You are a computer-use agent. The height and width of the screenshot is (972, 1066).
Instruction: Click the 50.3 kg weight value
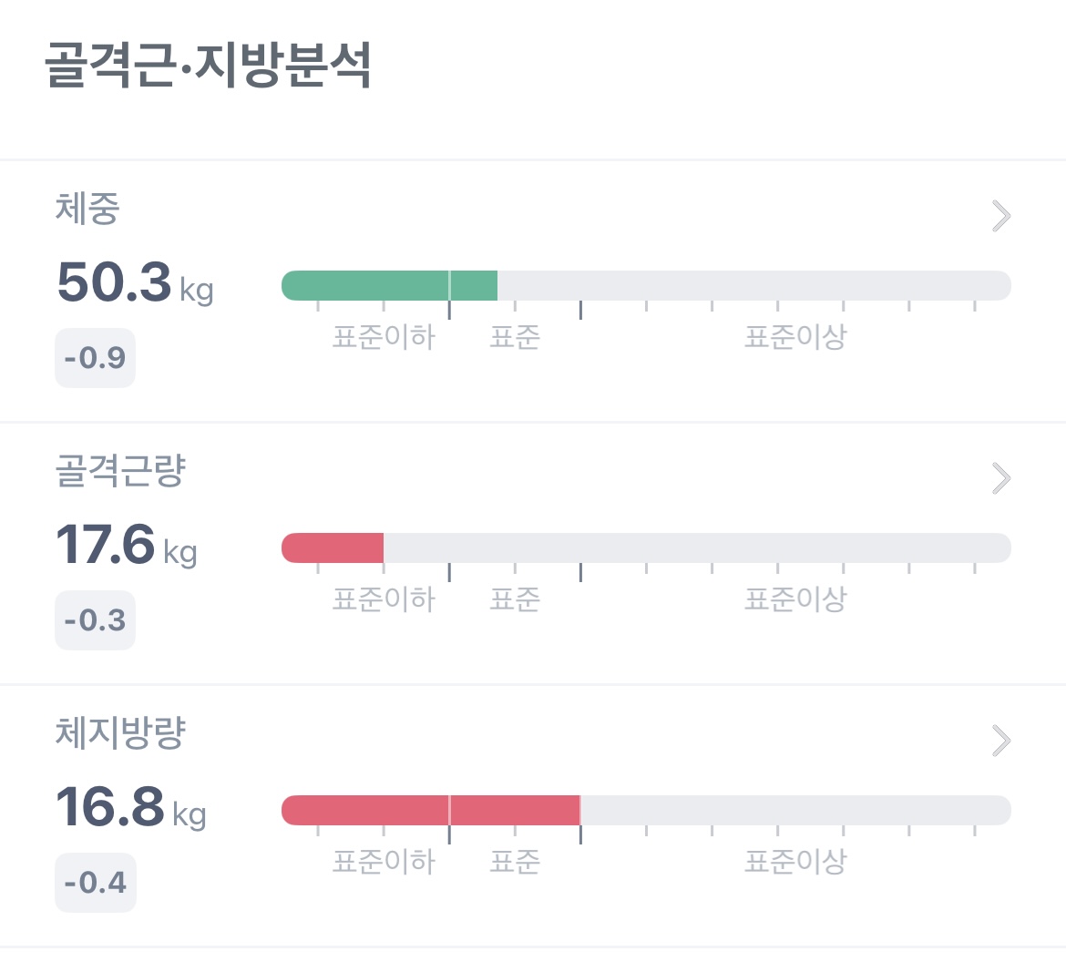135,282
